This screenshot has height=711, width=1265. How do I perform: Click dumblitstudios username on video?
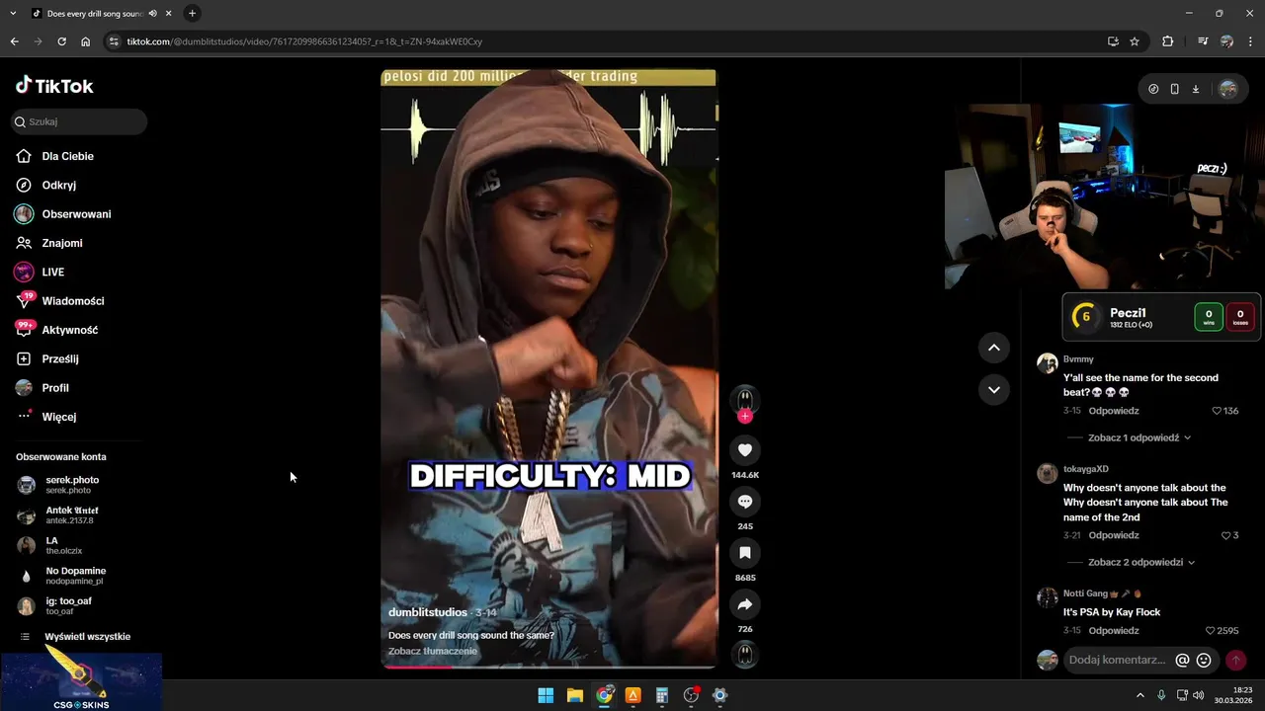428,612
